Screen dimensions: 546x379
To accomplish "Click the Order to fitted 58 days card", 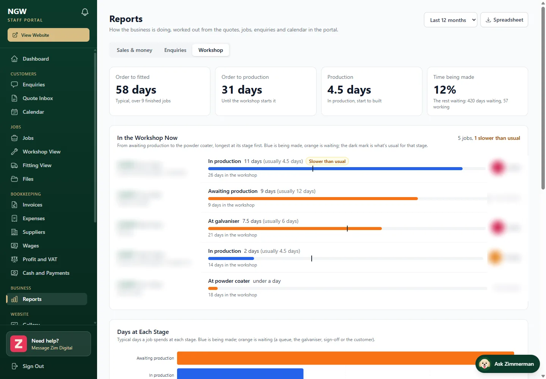I will [160, 91].
